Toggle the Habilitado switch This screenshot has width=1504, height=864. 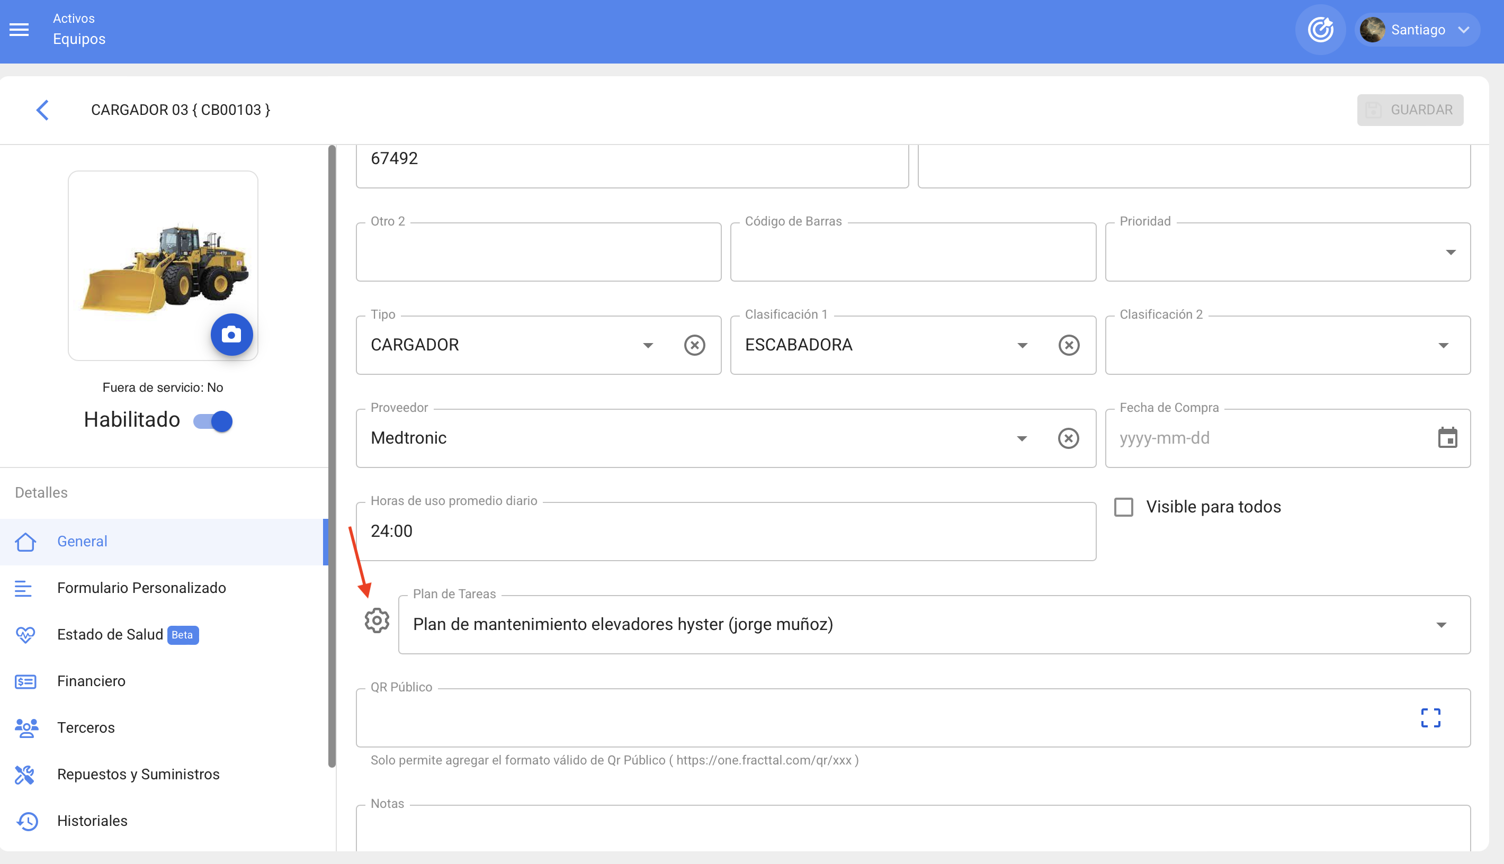click(x=213, y=421)
